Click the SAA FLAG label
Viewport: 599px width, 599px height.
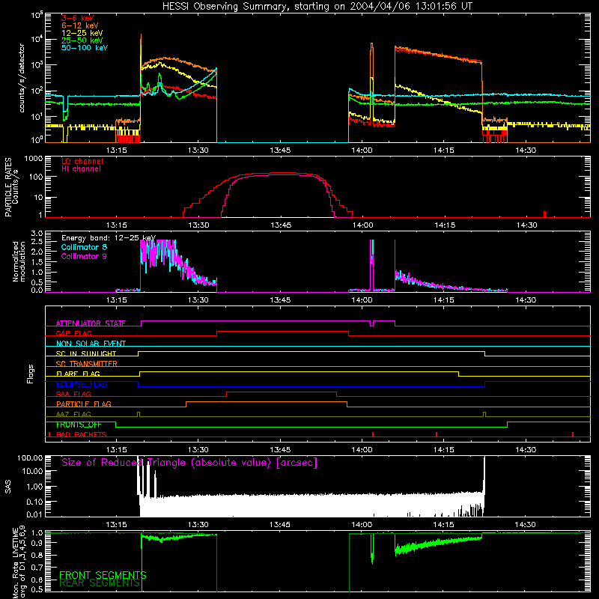(x=73, y=394)
